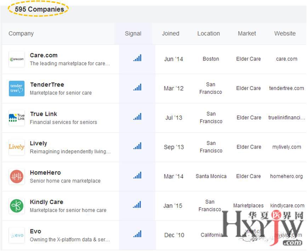The height and width of the screenshot is (251, 307).
Task: Click San Francisco location for TenderTree
Action: tap(211, 88)
